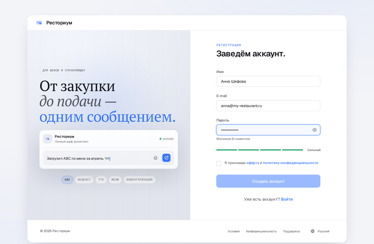Open Поддержка footer link
Viewport: 374px width, 244px height.
[x=291, y=231]
